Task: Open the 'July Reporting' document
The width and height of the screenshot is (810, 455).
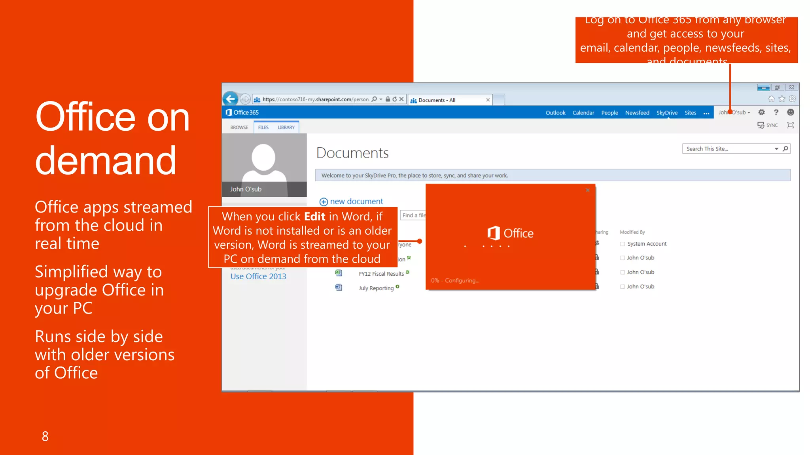Action: click(376, 288)
